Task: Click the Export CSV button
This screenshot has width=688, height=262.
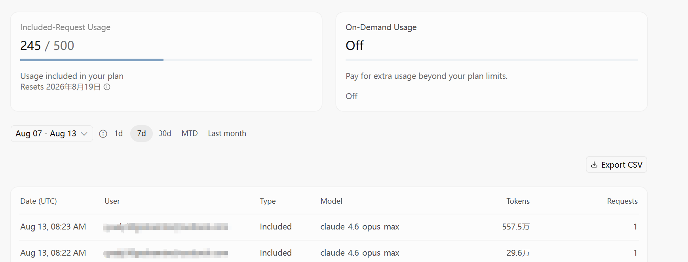Action: coord(616,164)
